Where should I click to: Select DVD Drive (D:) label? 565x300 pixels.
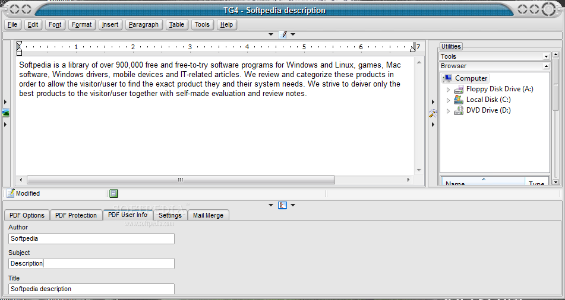488,110
